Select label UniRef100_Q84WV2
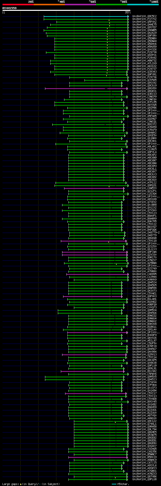This screenshot has height=486, width=161. 144,133
